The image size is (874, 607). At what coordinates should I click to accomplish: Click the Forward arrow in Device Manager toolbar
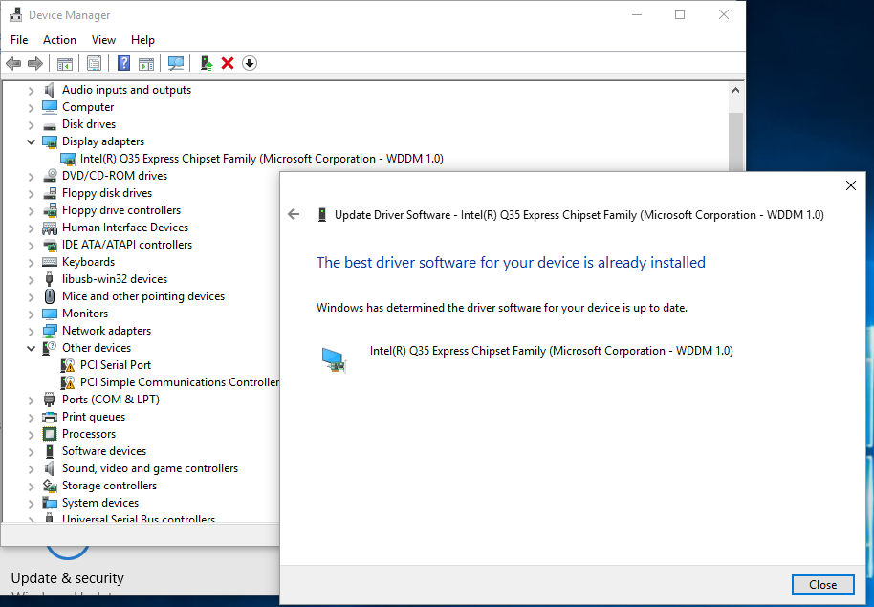(35, 63)
